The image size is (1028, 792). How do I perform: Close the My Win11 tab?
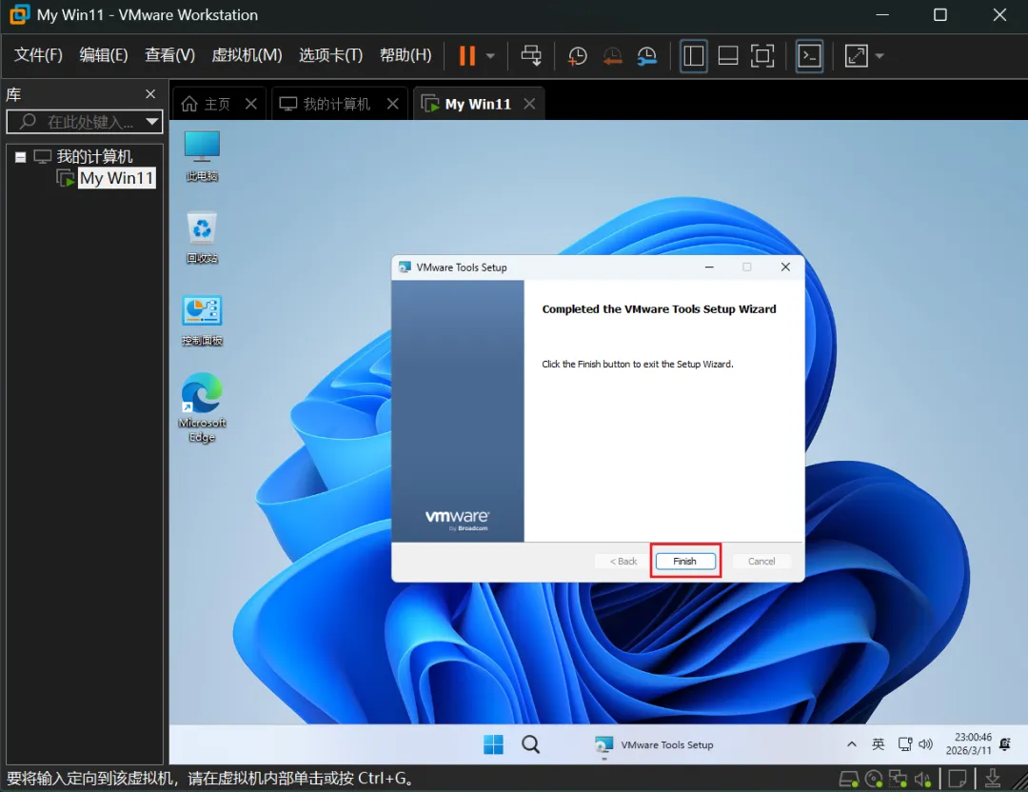[x=530, y=104]
